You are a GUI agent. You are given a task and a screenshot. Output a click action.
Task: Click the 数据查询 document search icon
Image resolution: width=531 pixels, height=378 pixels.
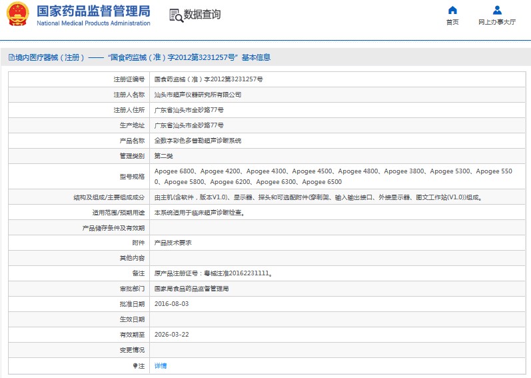click(x=175, y=15)
